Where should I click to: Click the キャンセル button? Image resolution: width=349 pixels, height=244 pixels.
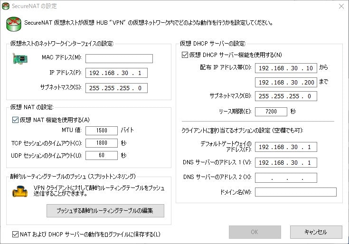(316, 232)
